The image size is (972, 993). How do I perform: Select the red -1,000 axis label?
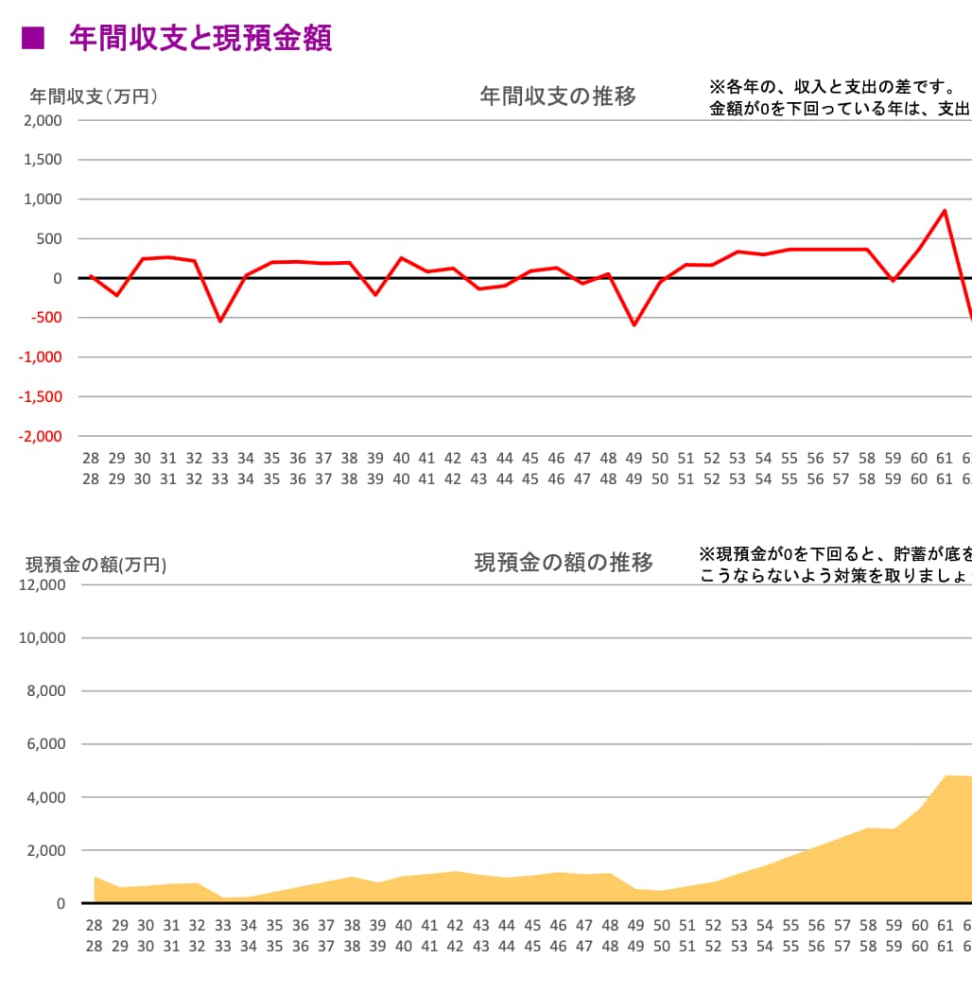point(41,357)
